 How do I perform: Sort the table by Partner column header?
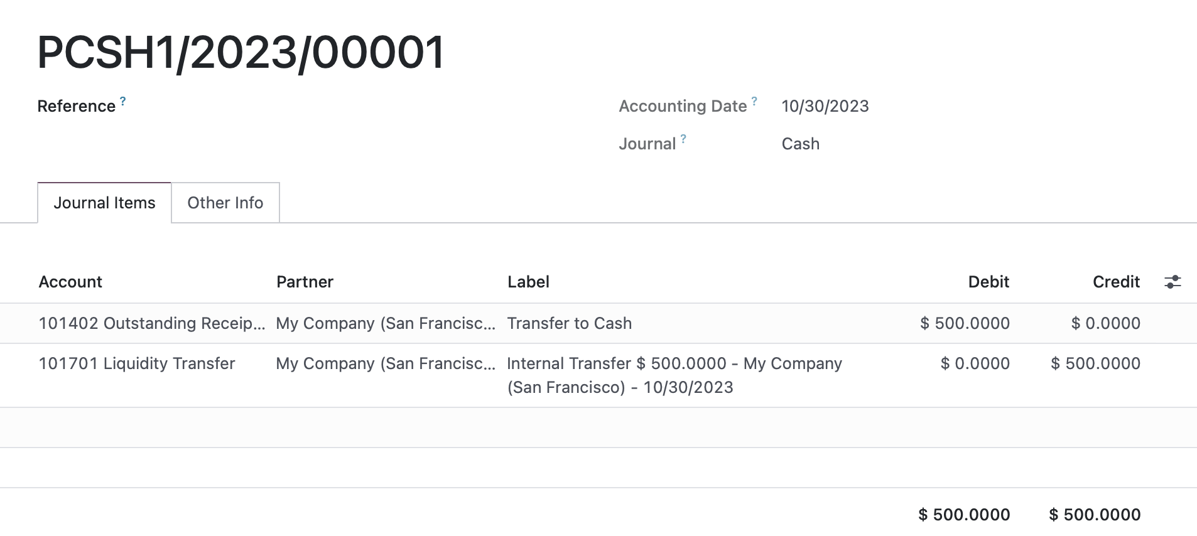click(305, 282)
